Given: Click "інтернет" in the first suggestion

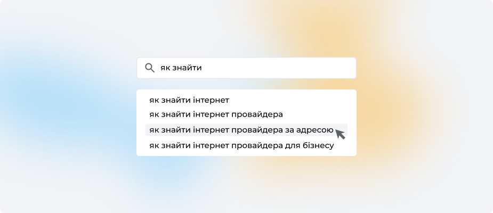Looking at the screenshot, I should (x=211, y=100).
